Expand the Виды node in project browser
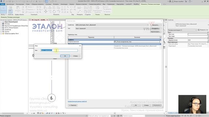 pos(1,22)
